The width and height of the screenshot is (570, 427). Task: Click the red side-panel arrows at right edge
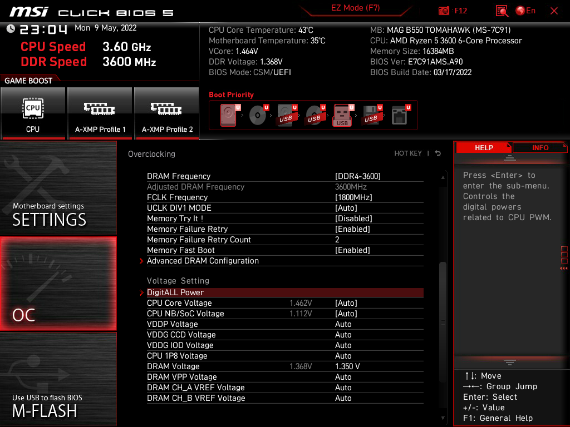click(x=564, y=269)
